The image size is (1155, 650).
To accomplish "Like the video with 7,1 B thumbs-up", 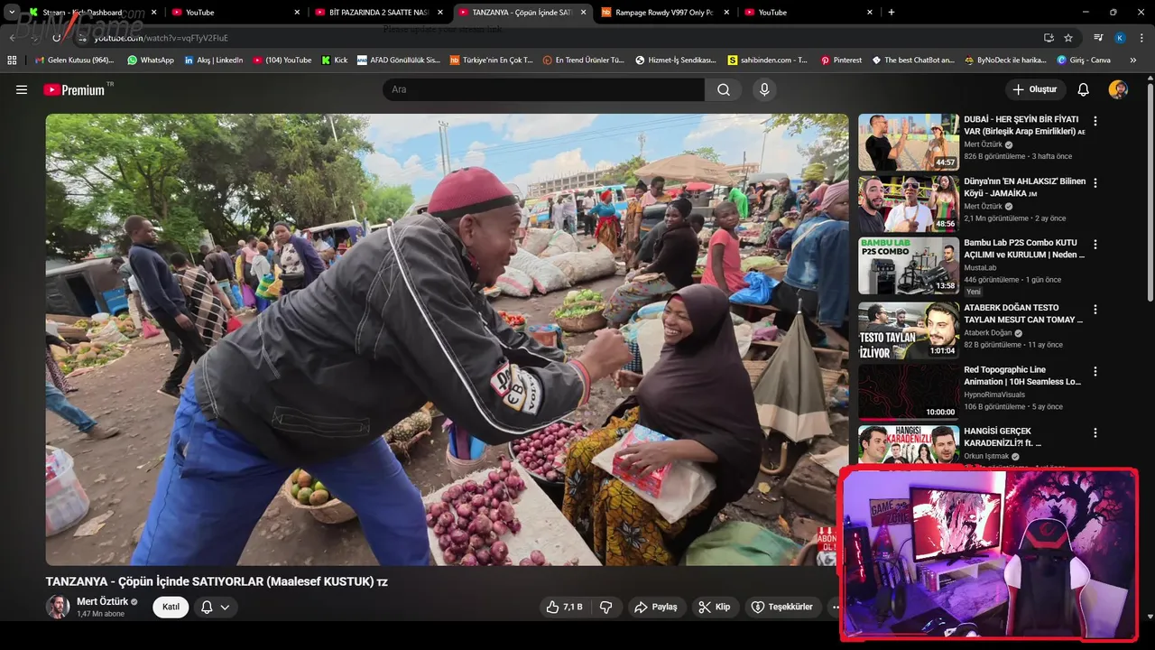I will pos(564,607).
